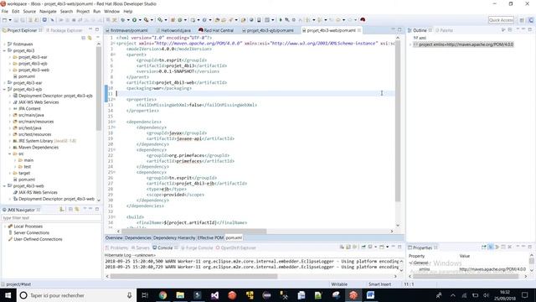Click the editor horizontal scrollbar
Viewport: 536px width, 302px height.
193,232
